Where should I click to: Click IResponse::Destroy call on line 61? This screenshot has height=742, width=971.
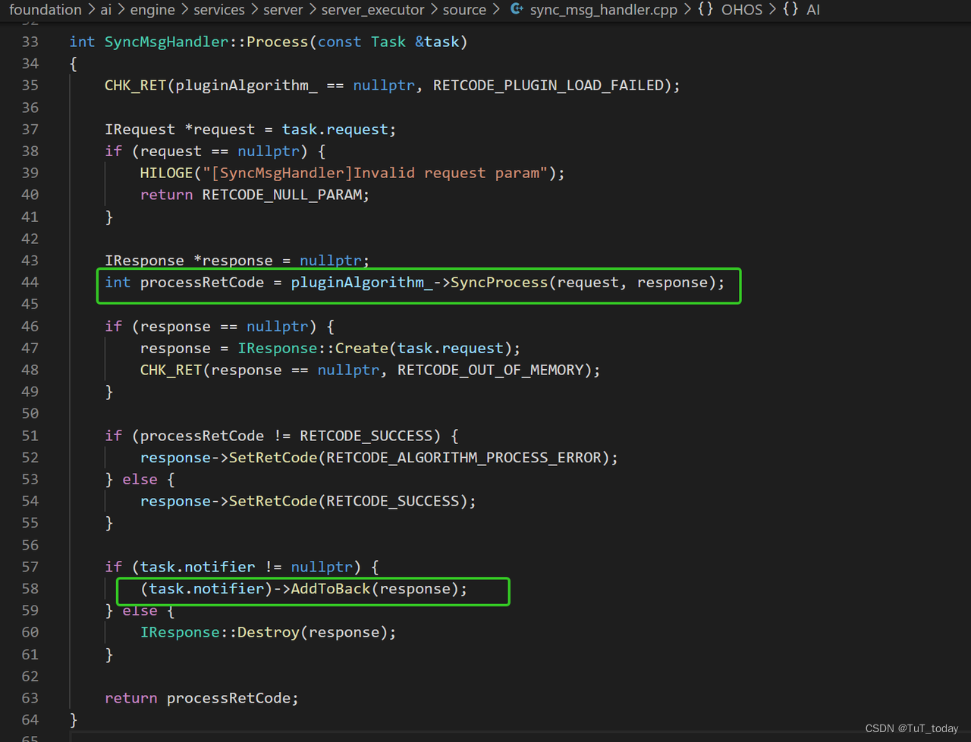pos(220,632)
